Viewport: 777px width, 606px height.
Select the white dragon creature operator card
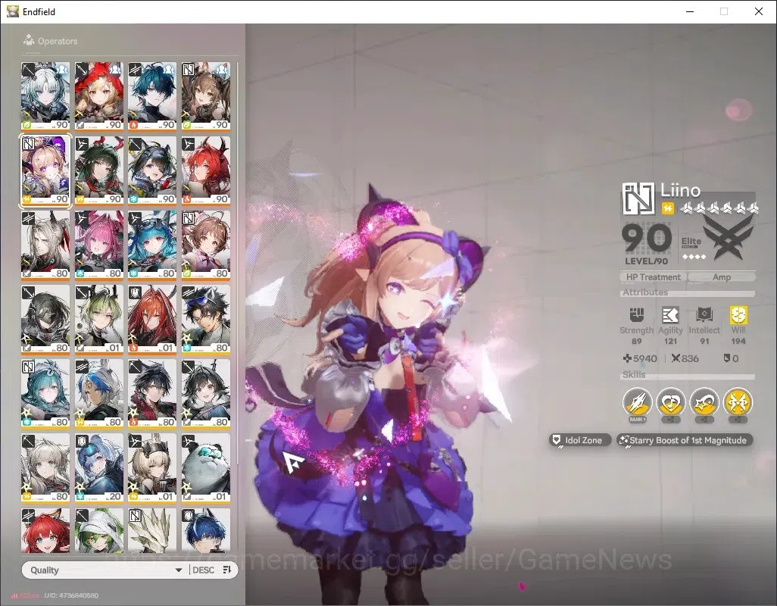tap(152, 529)
